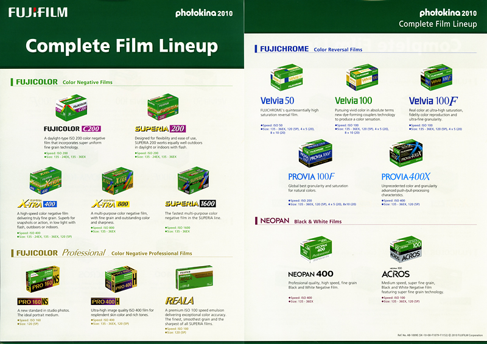
Task: Click the reference number footer text
Action: 440,335
